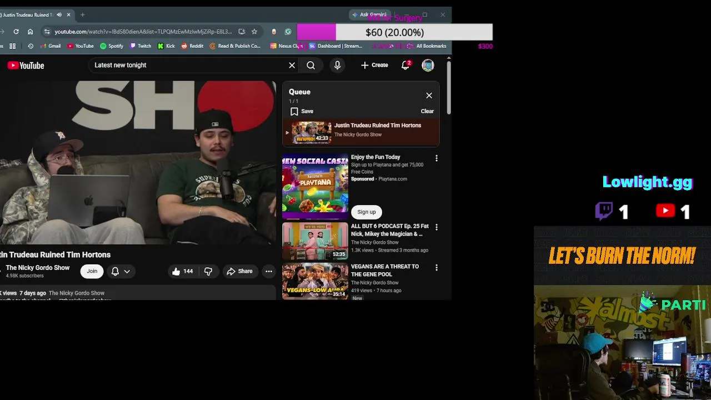
Task: Click the YouTube viewer count icon overlay
Action: (x=665, y=211)
